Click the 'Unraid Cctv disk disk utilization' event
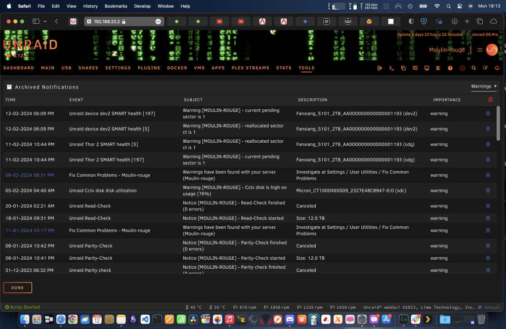506x329 pixels. pyautogui.click(x=103, y=190)
